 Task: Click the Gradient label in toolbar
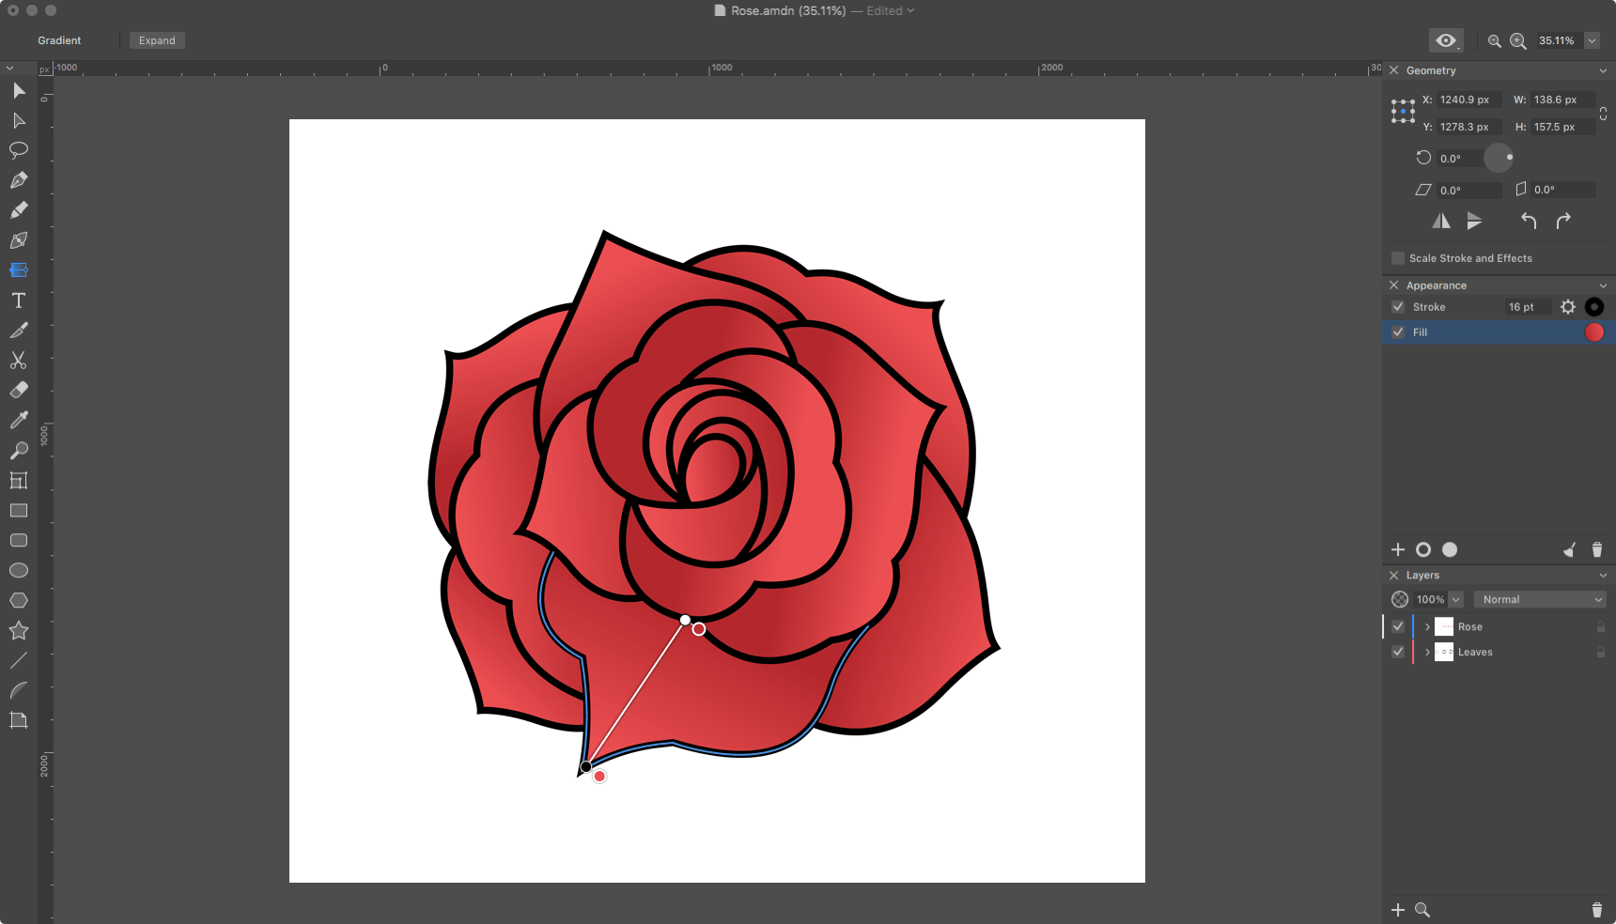pyautogui.click(x=59, y=40)
